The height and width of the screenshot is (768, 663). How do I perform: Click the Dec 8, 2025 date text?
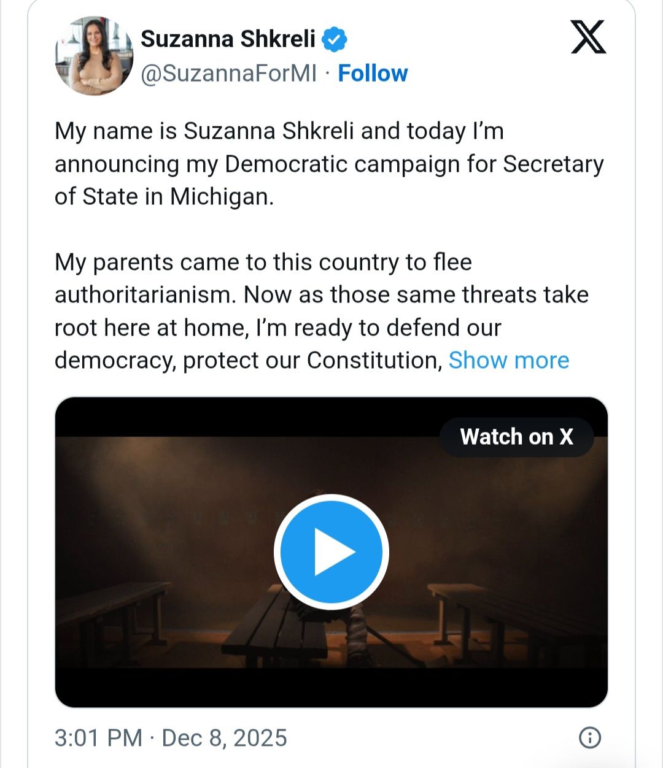pos(224,737)
